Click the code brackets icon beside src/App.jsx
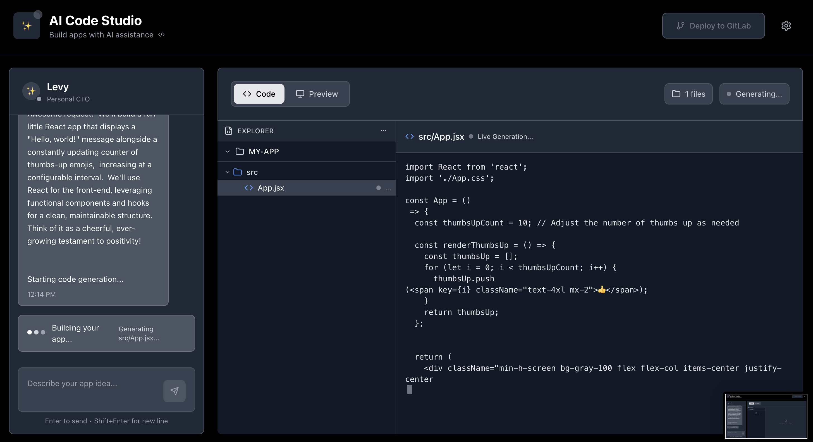The height and width of the screenshot is (442, 813). pyautogui.click(x=409, y=137)
